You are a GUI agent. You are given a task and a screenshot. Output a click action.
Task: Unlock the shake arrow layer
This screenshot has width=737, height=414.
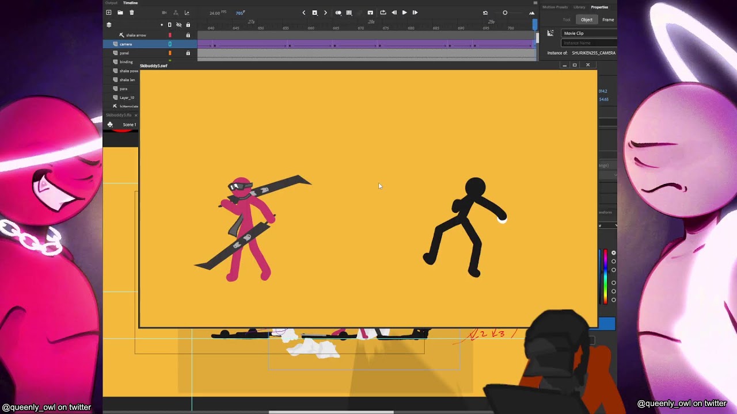click(x=188, y=35)
